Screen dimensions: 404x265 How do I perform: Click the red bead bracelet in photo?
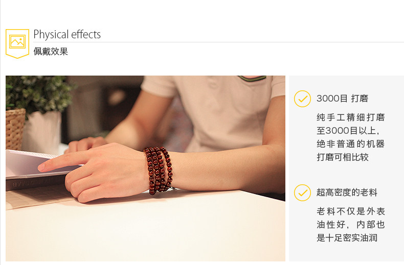(159, 170)
